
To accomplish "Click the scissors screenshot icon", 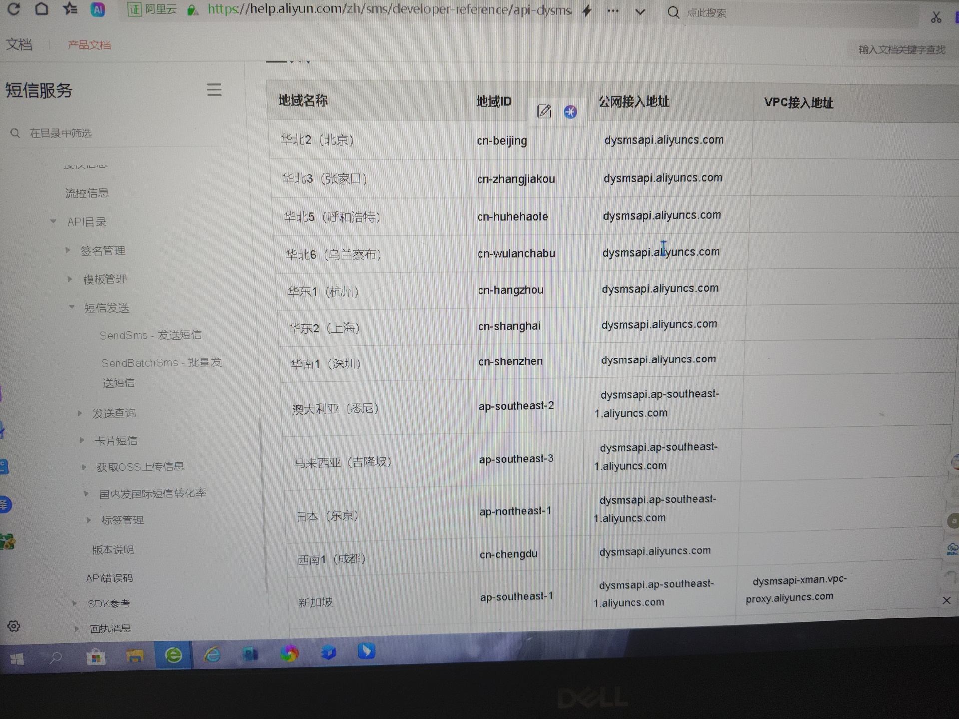I will [936, 18].
